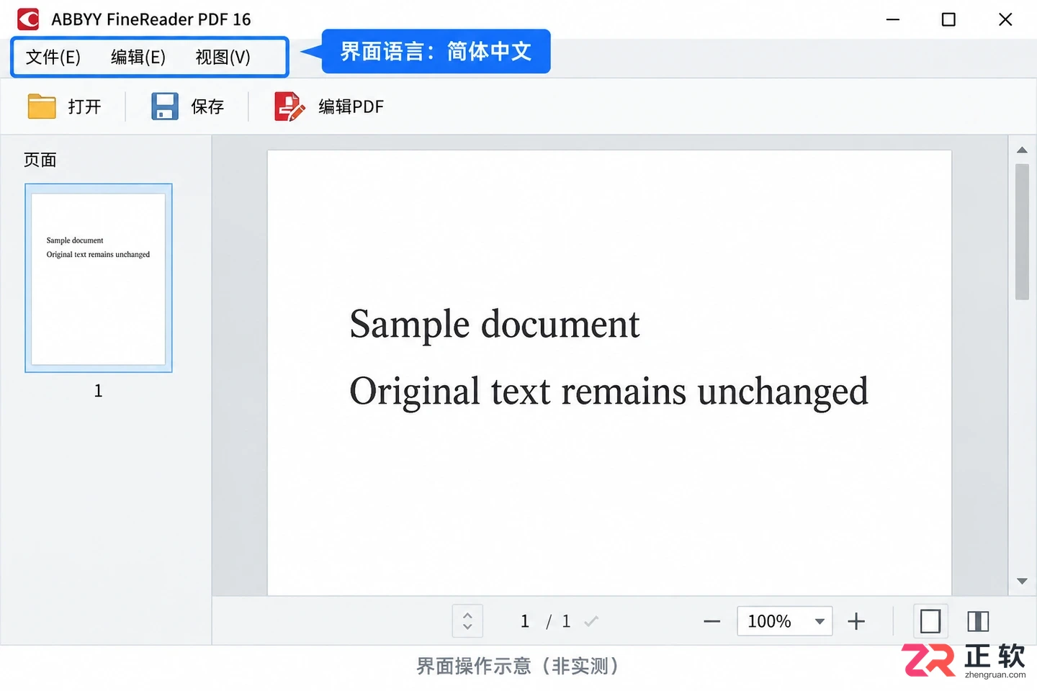1037x691 pixels.
Task: Switch to single-page view icon
Action: [x=930, y=621]
